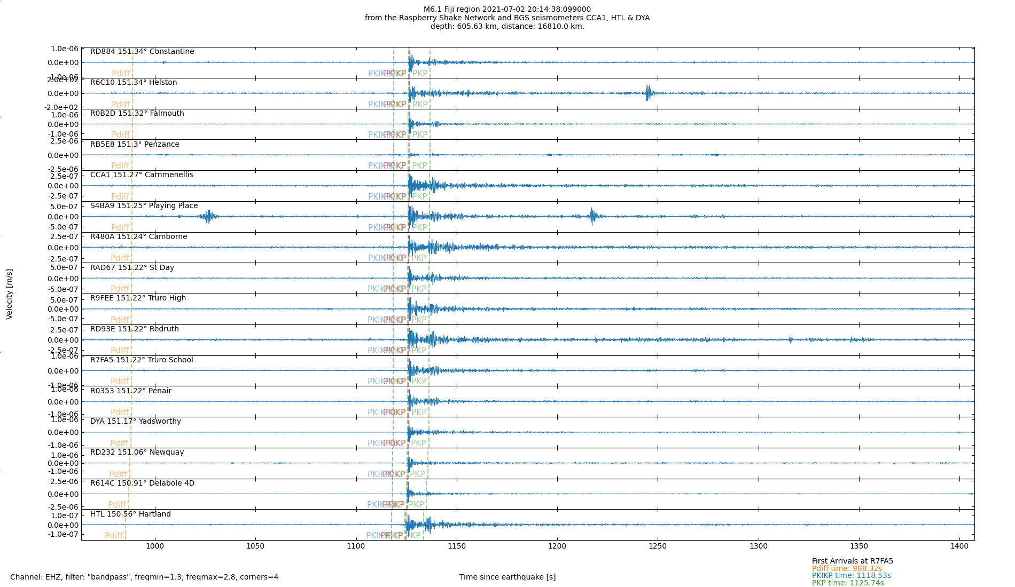Choose the "R614C 150.91° Delabole 4D" label
Viewport: 1015px width, 587px height.
tap(143, 483)
